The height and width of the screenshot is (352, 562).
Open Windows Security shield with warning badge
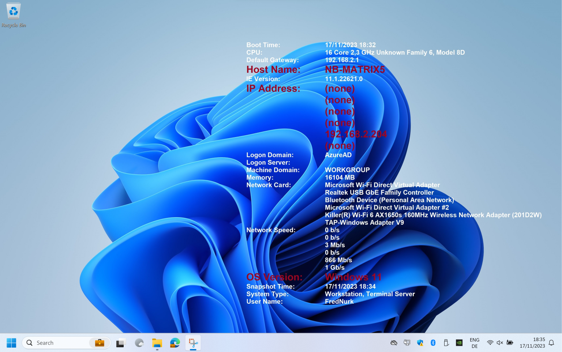[420, 343]
